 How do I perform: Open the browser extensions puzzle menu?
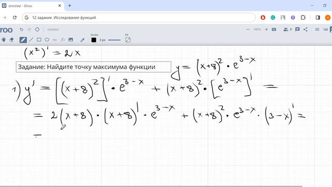click(x=303, y=18)
